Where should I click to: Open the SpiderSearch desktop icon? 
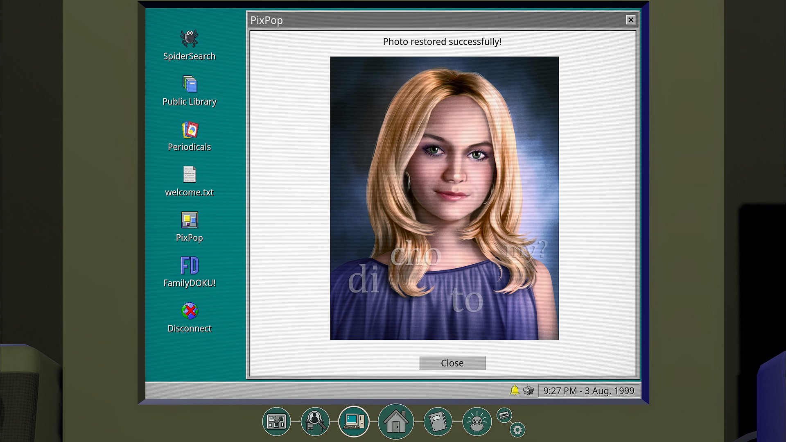click(x=189, y=39)
